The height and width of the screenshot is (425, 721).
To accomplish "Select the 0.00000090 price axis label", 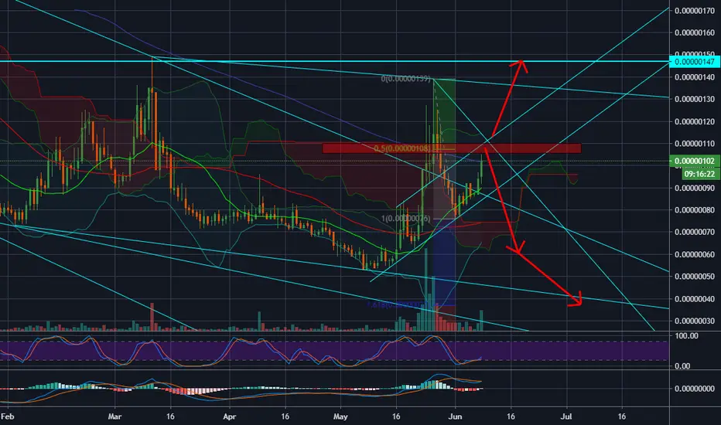I will 695,188.
